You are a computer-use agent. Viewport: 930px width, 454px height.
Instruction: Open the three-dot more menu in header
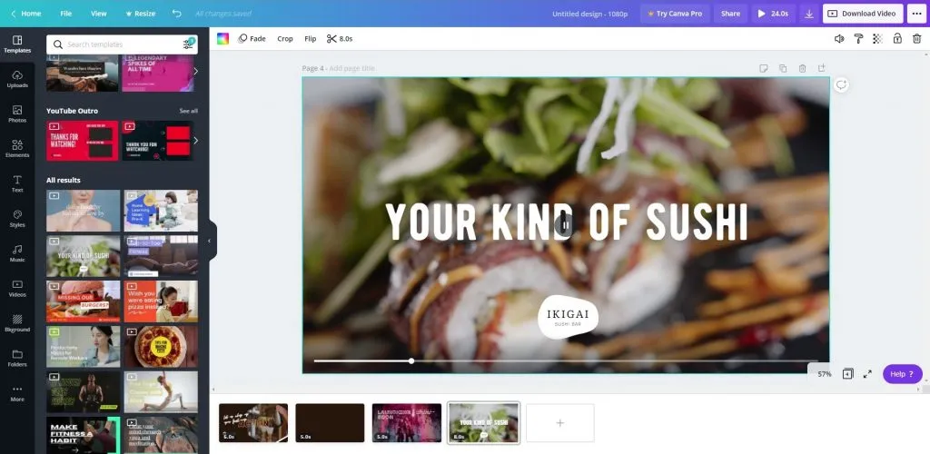[x=916, y=13]
